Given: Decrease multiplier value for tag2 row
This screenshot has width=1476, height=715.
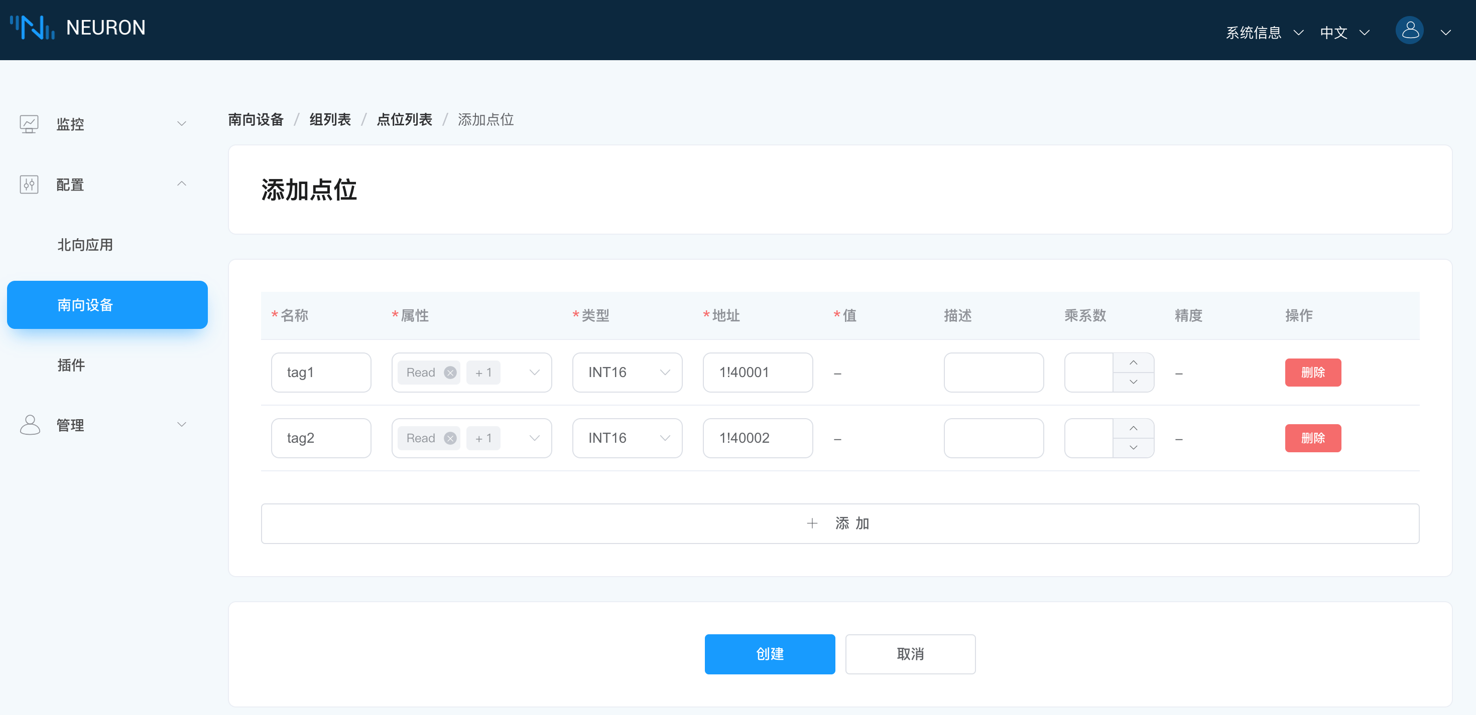Looking at the screenshot, I should [1133, 448].
